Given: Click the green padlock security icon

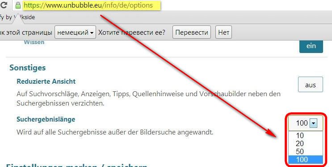Looking at the screenshot, I should pos(18,5).
